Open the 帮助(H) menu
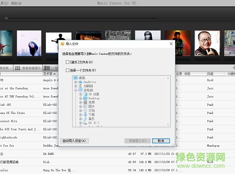This screenshot has height=174, width=235. coord(16,3)
